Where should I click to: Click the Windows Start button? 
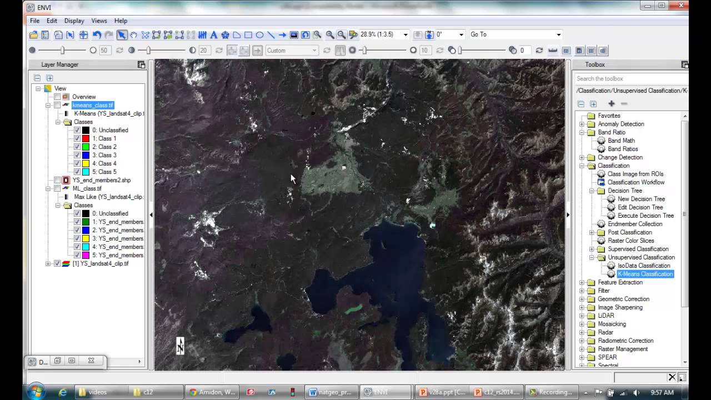click(36, 391)
